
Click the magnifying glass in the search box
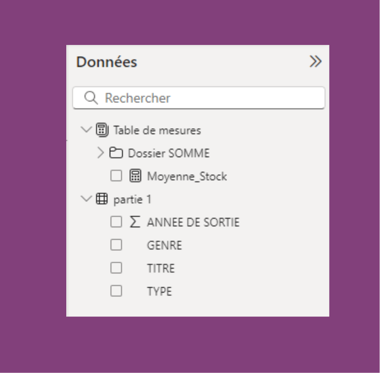(90, 97)
